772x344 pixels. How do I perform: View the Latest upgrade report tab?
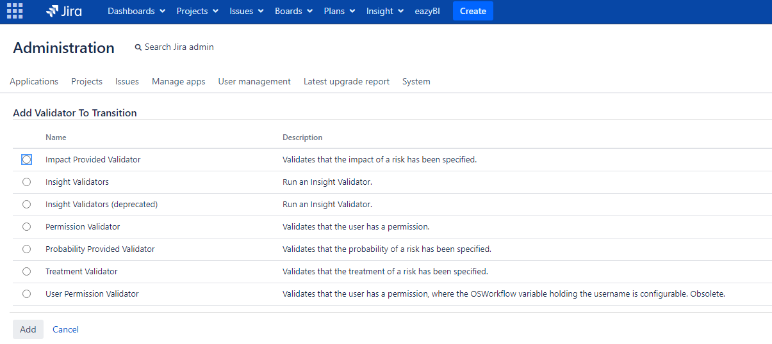click(347, 81)
